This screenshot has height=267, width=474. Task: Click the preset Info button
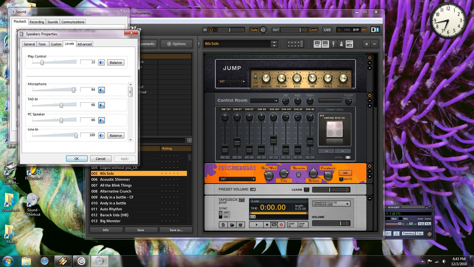[x=106, y=230]
